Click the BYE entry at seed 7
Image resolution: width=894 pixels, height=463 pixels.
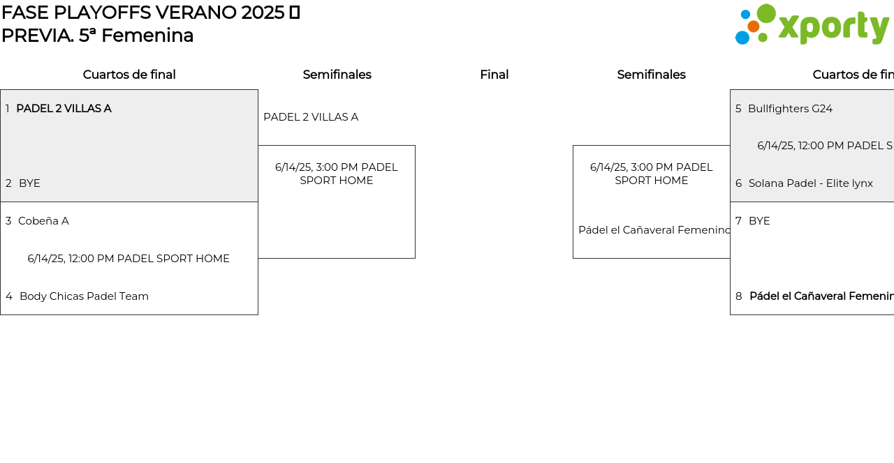tap(759, 221)
